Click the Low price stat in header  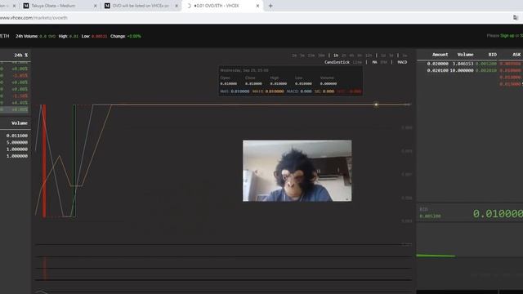(95, 36)
